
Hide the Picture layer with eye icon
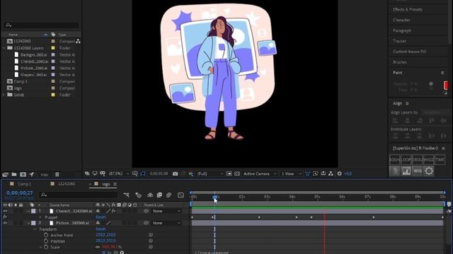pos(5,223)
